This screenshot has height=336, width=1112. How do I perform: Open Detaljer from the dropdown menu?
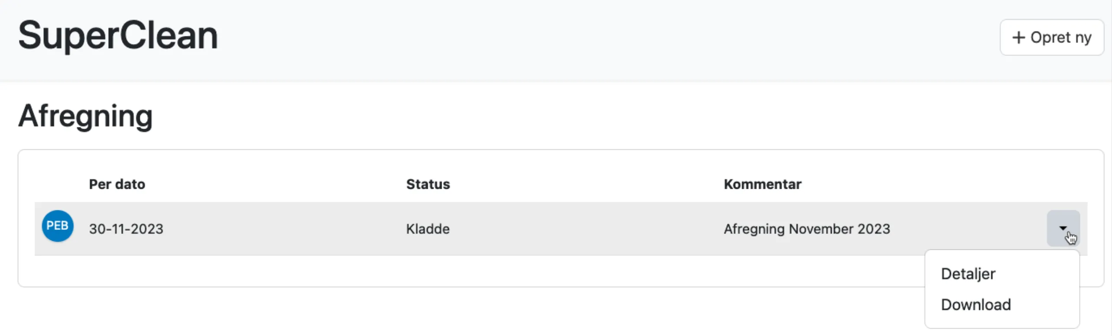[968, 274]
